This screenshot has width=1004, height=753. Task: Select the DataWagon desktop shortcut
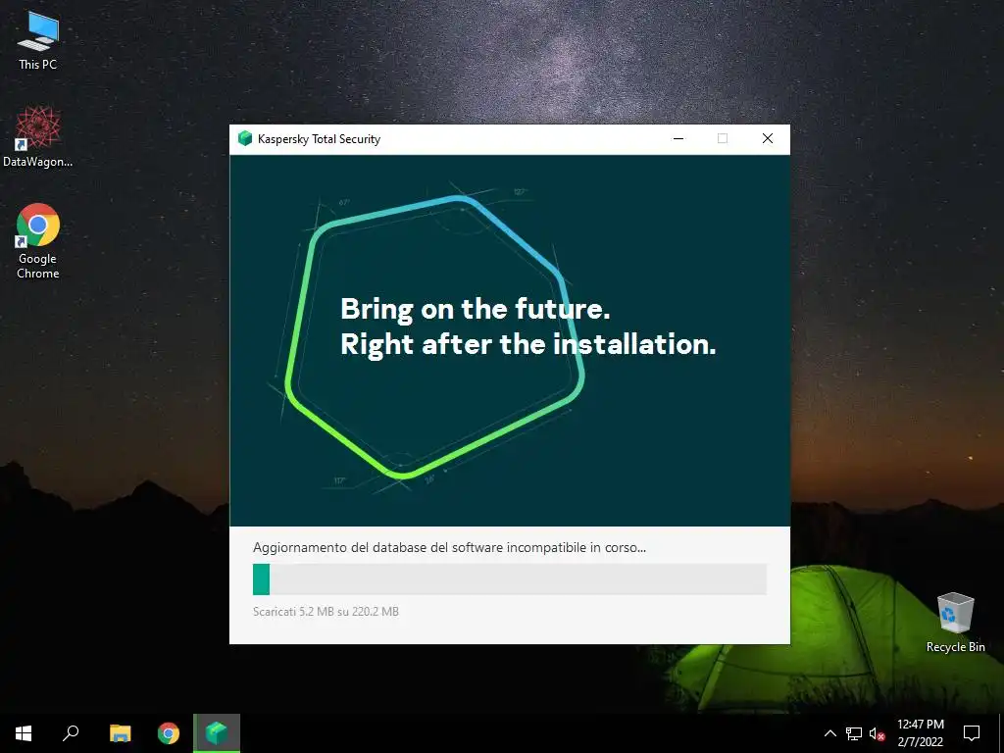coord(38,135)
